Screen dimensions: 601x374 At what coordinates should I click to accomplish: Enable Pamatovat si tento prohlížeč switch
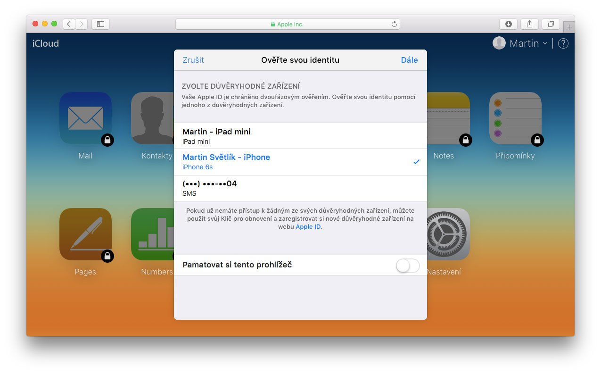[408, 266]
